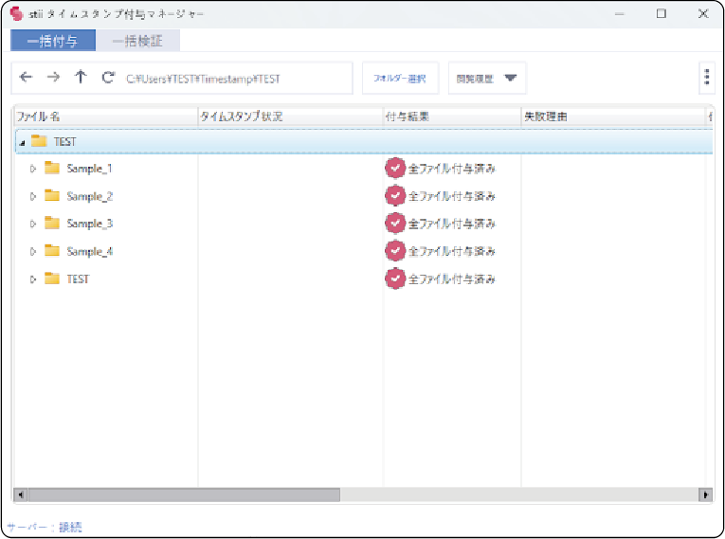Screen dimensions: 725x539
Task: Expand the Sample_1 folder tree node
Action: tap(33, 169)
